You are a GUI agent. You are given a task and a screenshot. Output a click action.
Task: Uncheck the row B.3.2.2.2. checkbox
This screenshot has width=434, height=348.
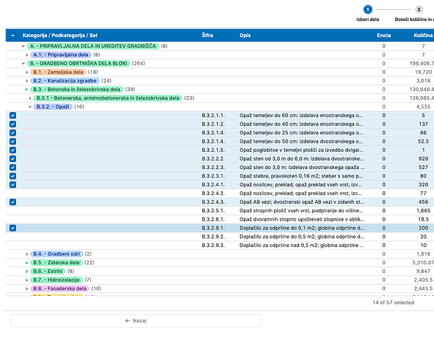tap(13, 159)
